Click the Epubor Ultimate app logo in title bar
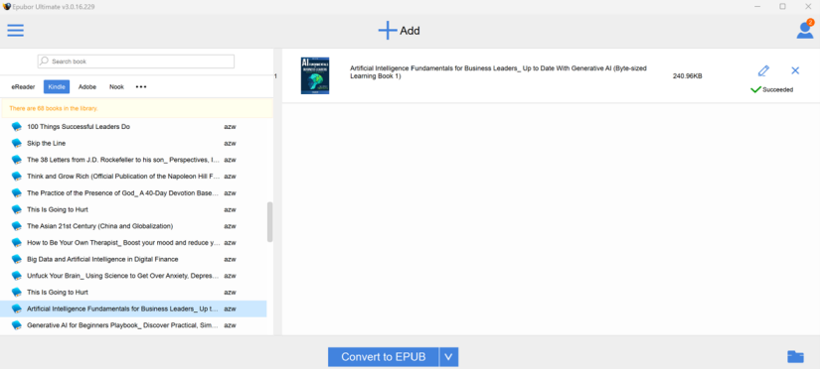The width and height of the screenshot is (820, 369). 7,7
